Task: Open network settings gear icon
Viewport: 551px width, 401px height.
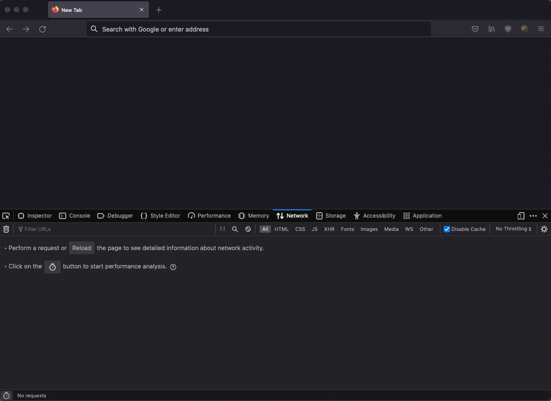Action: tap(544, 229)
